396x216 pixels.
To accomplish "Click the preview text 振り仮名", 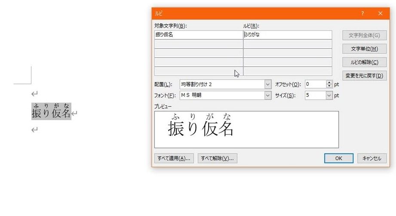I will (200, 129).
